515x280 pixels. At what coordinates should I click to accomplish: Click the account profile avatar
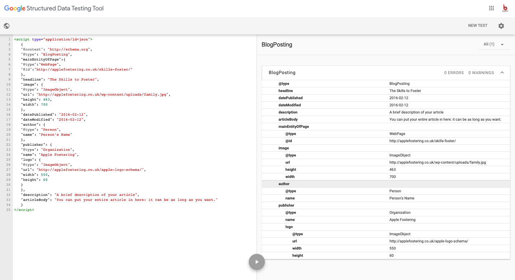505,8
